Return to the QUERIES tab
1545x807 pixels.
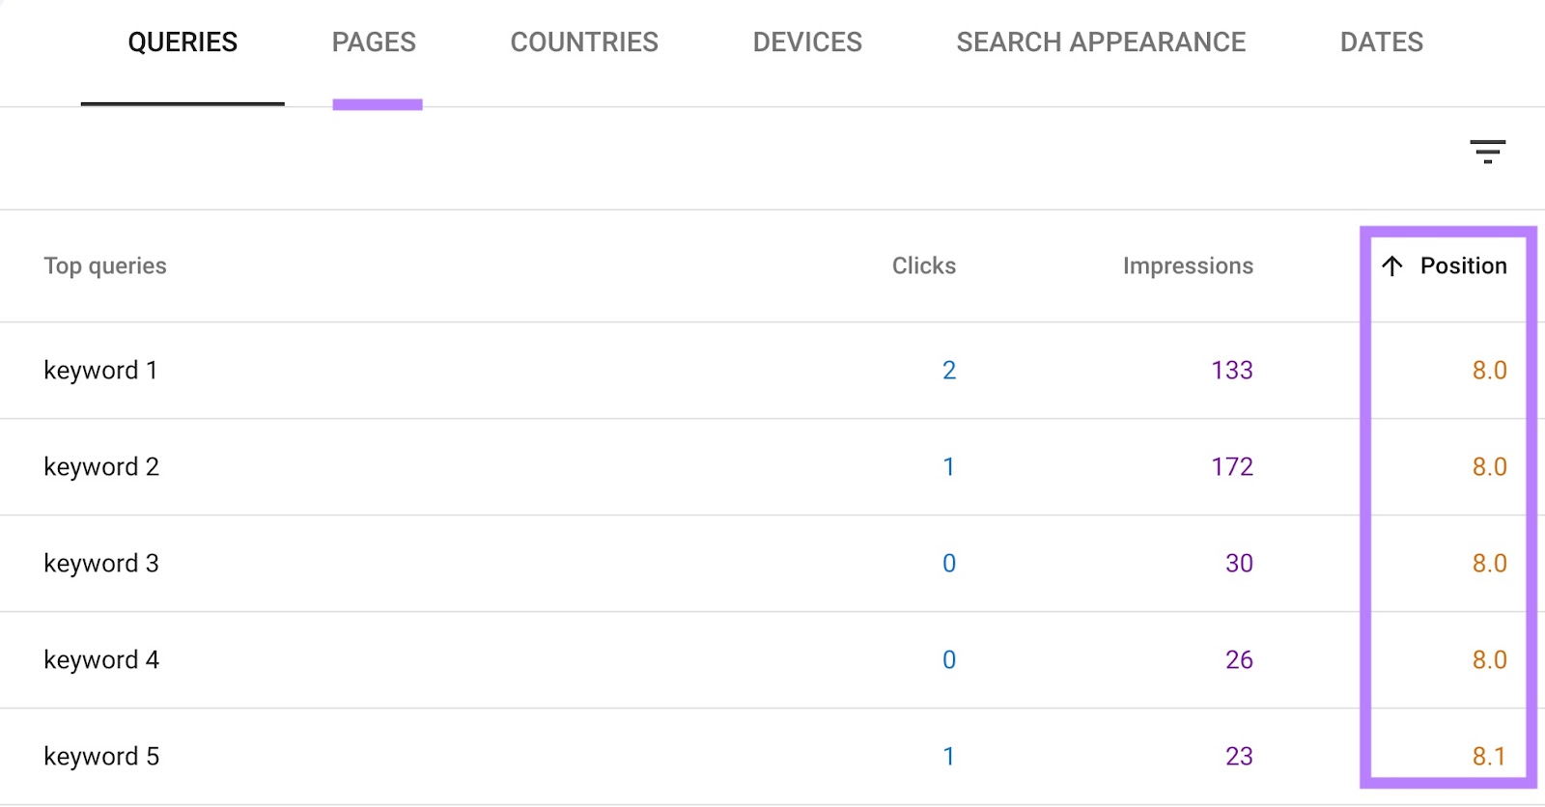click(x=183, y=42)
